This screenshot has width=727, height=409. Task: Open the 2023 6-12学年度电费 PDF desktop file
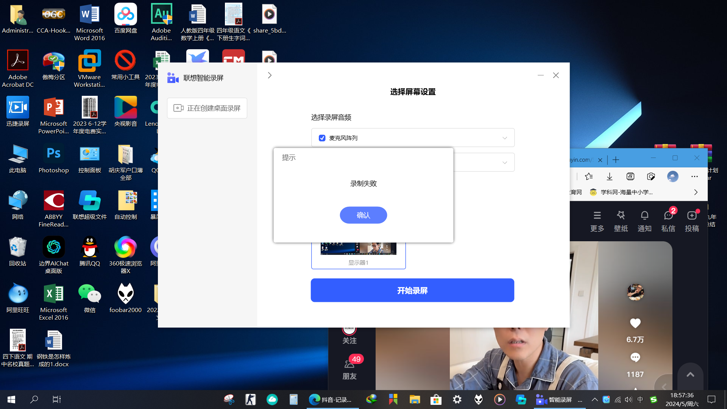click(x=90, y=116)
